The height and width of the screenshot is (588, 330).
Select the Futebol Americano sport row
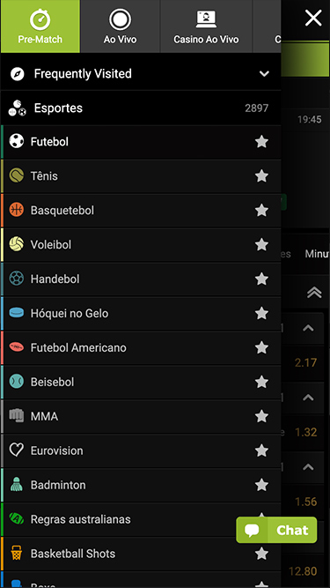coord(141,347)
